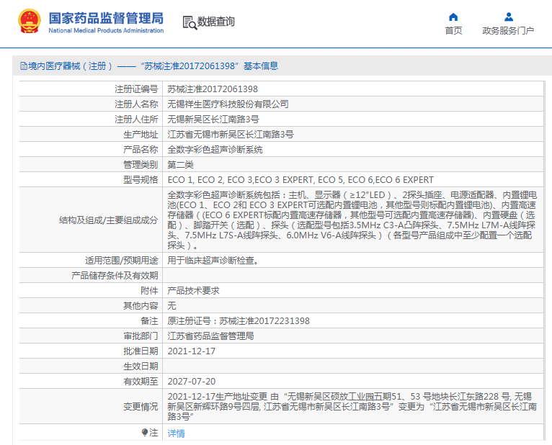Click the 生效日期 row label

141,367
